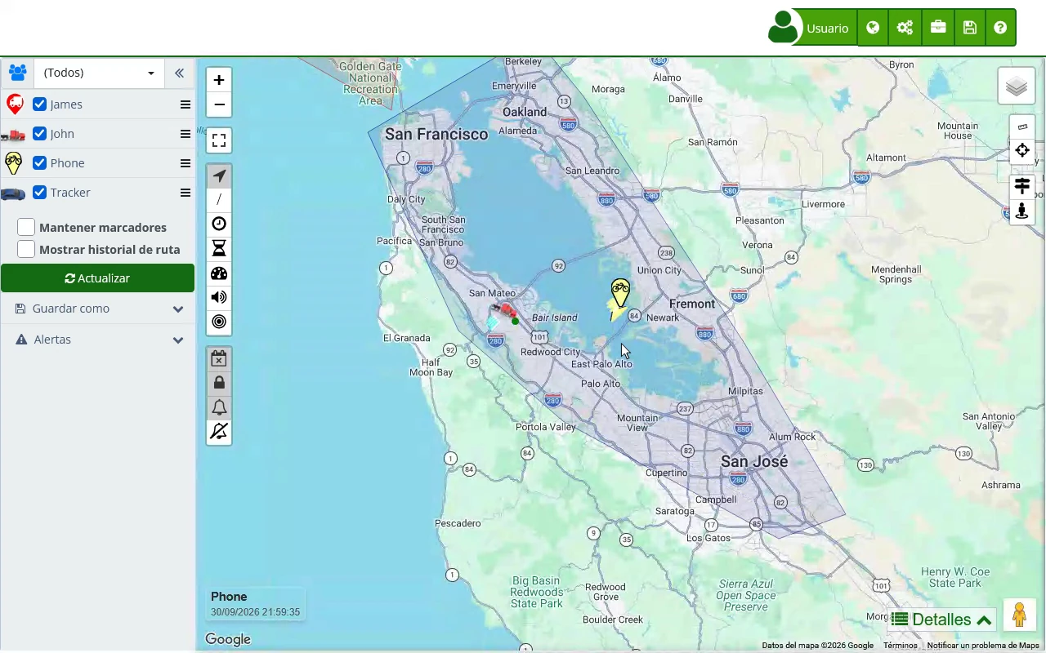Uncheck the Tracker device checkbox
This screenshot has height=653, width=1046.
point(39,193)
